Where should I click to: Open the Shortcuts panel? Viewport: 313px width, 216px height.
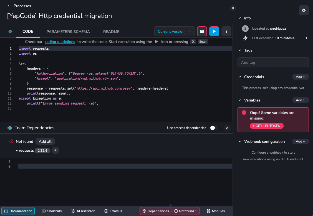point(52,211)
